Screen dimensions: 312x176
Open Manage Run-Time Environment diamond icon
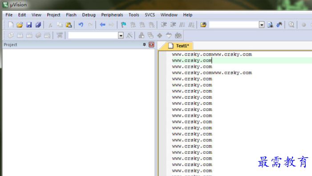point(160,36)
